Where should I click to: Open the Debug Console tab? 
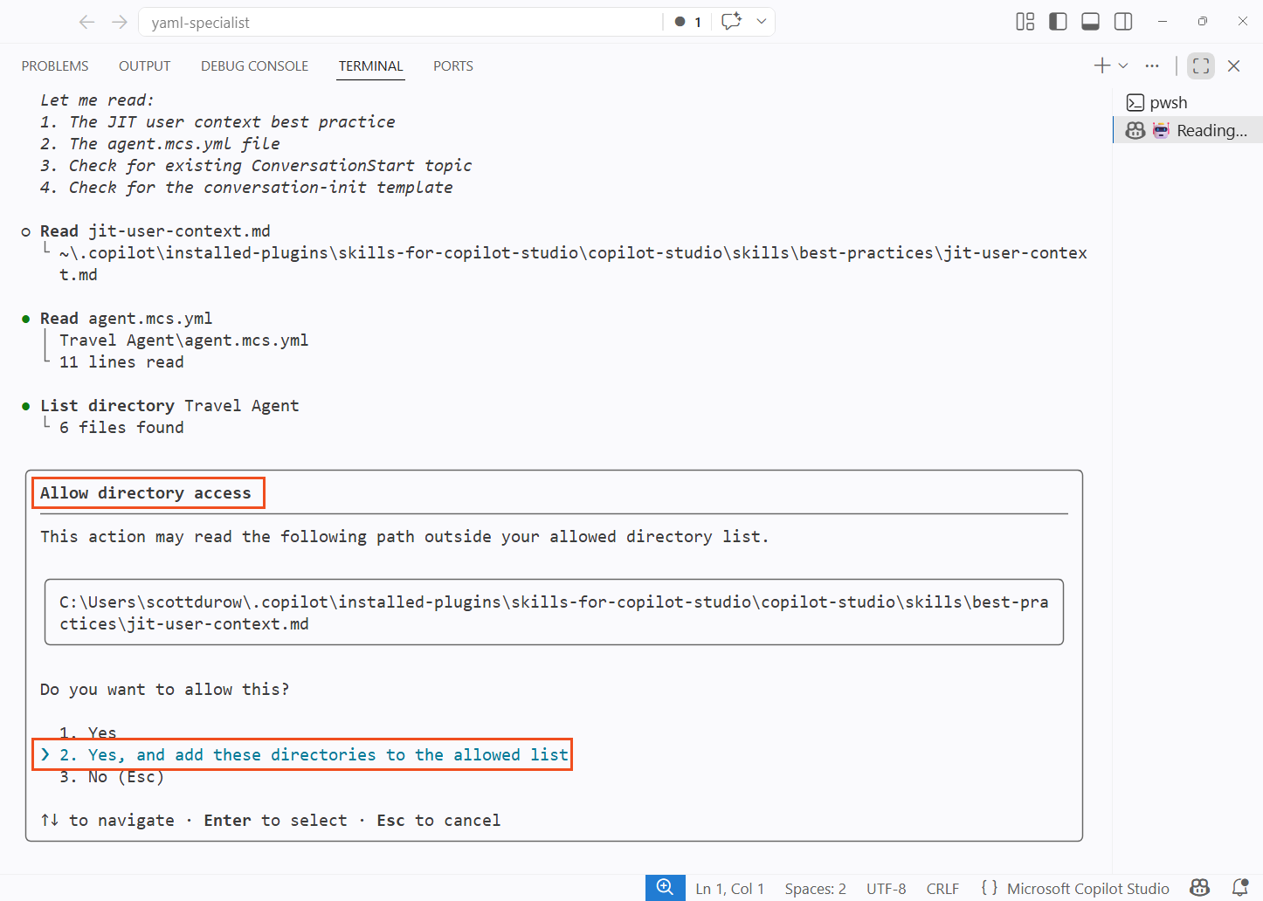[254, 66]
